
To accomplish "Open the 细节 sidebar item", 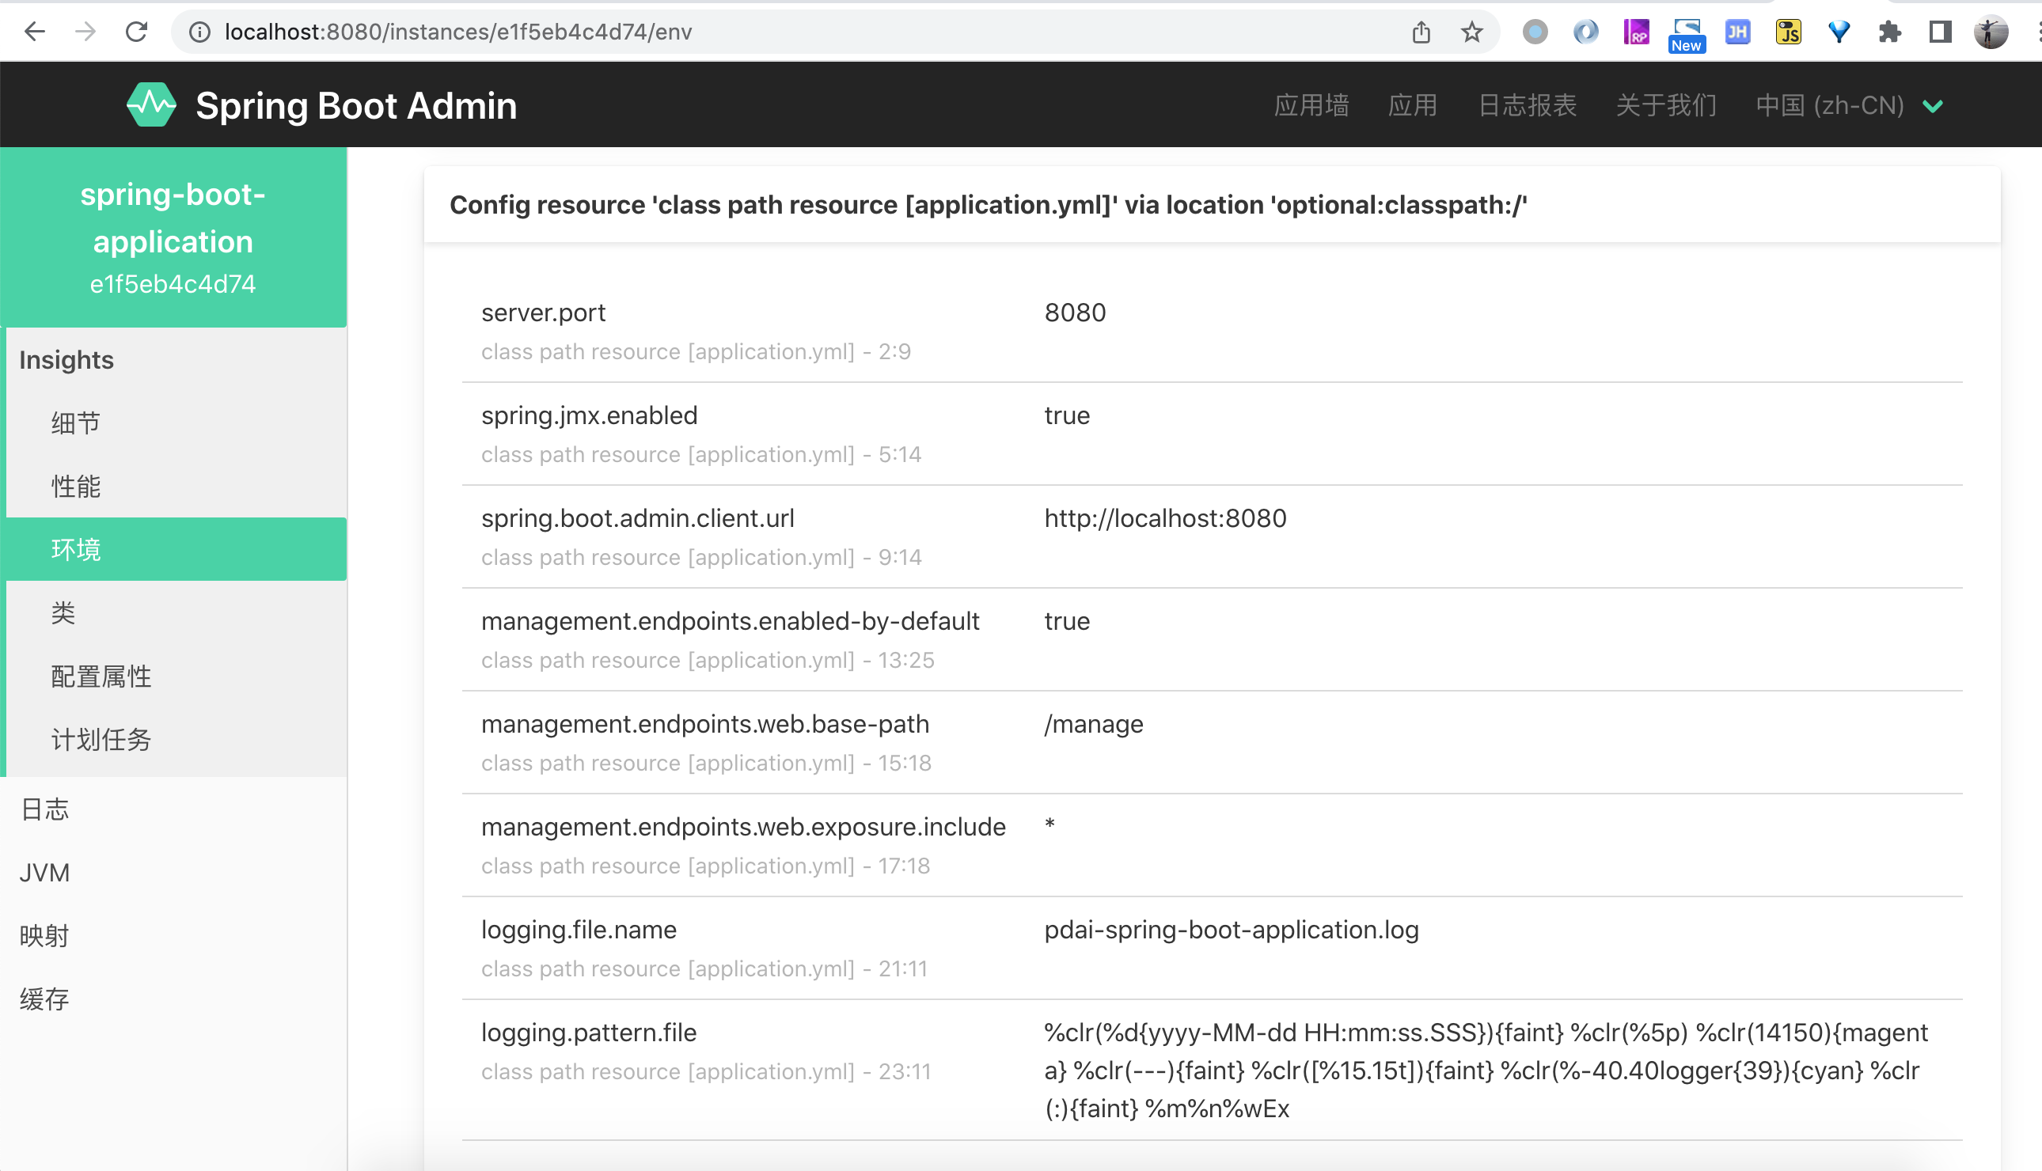I will click(x=176, y=423).
